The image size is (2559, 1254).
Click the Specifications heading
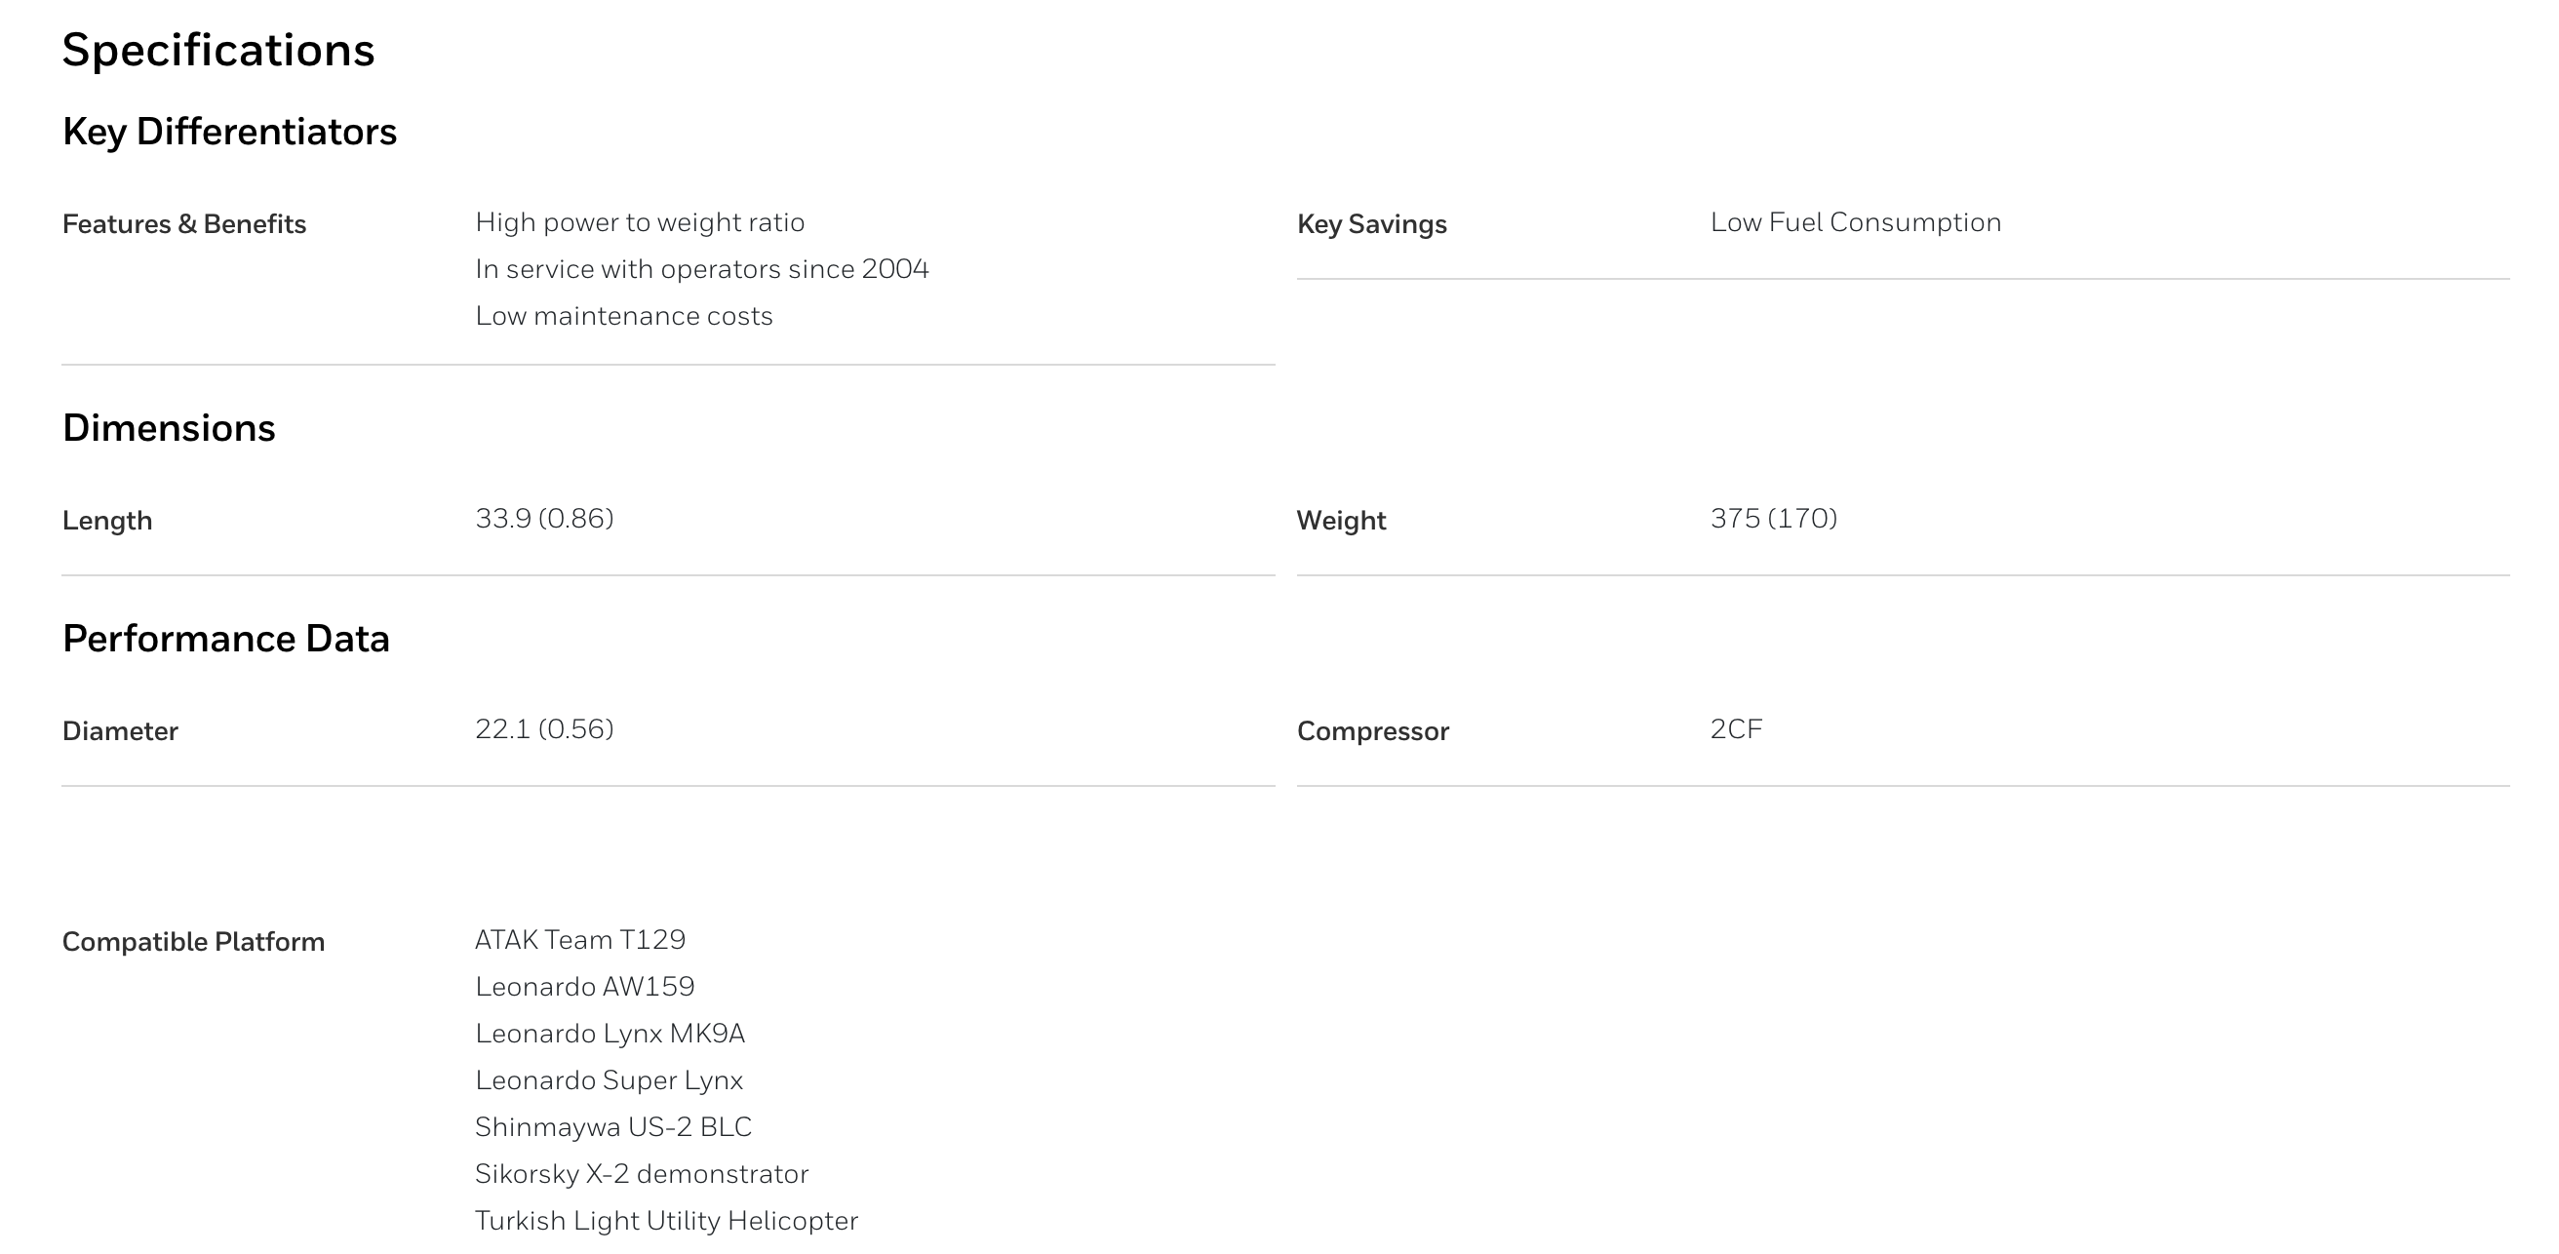point(218,51)
